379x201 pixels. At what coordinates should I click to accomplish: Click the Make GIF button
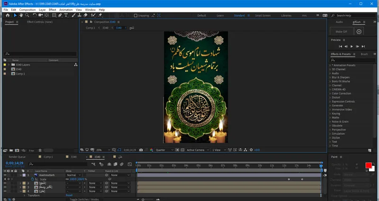341,32
